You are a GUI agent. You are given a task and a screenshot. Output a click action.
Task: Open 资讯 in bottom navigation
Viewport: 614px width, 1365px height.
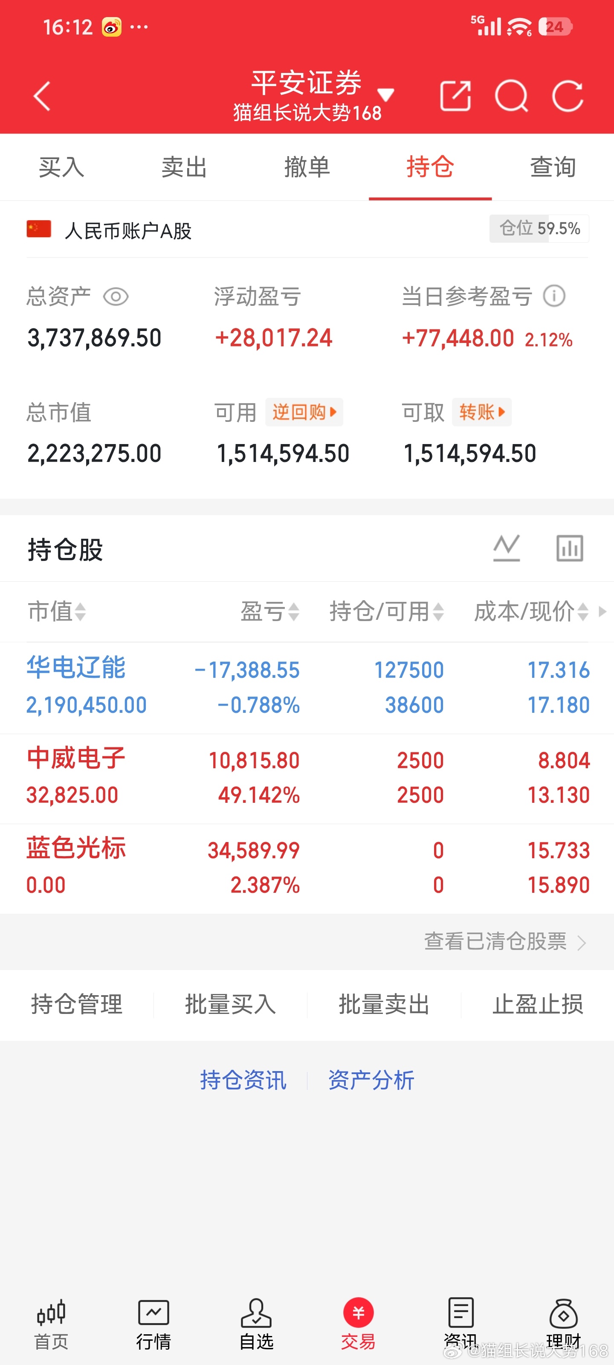461,1324
